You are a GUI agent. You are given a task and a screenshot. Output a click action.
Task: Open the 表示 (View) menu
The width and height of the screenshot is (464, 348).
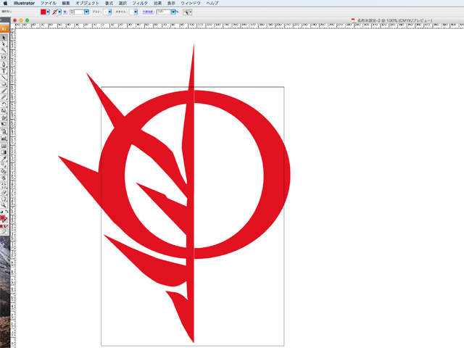point(171,3)
